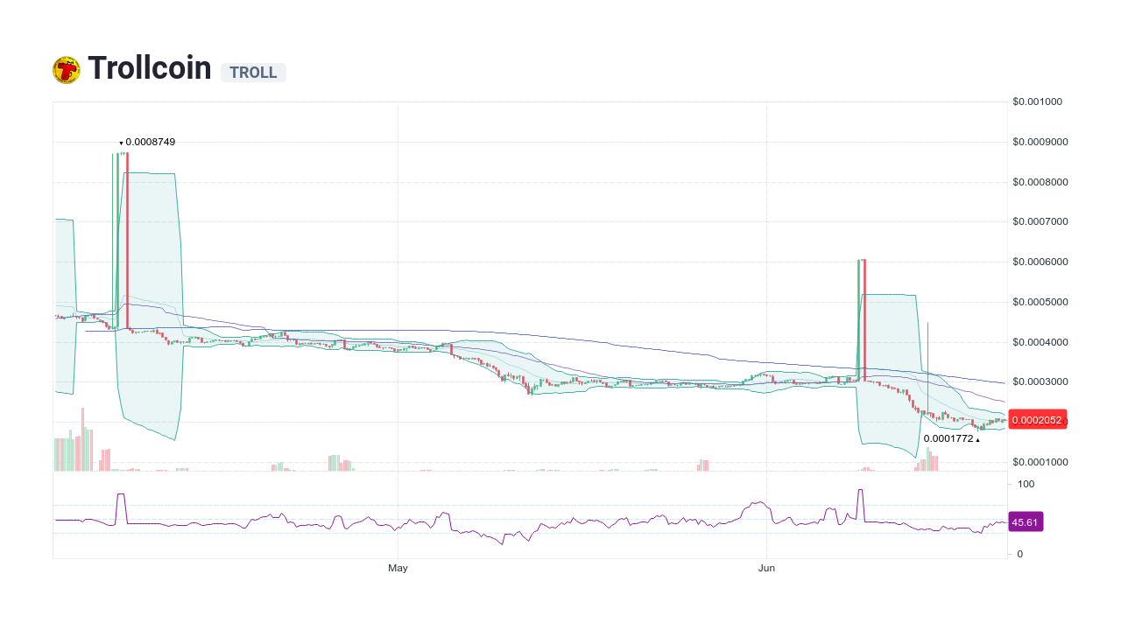Select the tallest volume bar below the April spike
This screenshot has height=630, width=1121.
pyautogui.click(x=81, y=437)
